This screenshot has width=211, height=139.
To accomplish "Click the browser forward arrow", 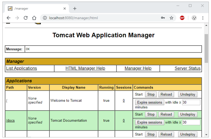I will click(x=17, y=18).
